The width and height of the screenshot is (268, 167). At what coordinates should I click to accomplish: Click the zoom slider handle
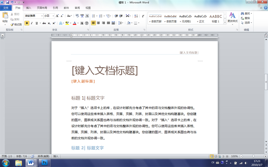(x=253, y=156)
